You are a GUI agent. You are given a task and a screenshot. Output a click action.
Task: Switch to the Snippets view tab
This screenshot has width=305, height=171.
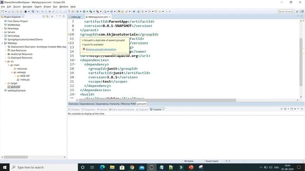pyautogui.click(x=142, y=110)
